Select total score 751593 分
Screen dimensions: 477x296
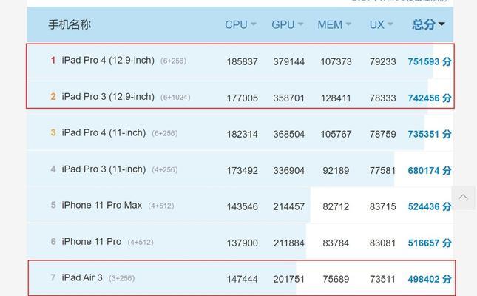click(430, 62)
